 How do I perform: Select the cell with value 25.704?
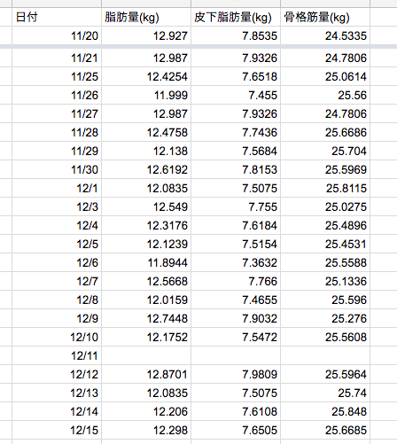(325, 151)
